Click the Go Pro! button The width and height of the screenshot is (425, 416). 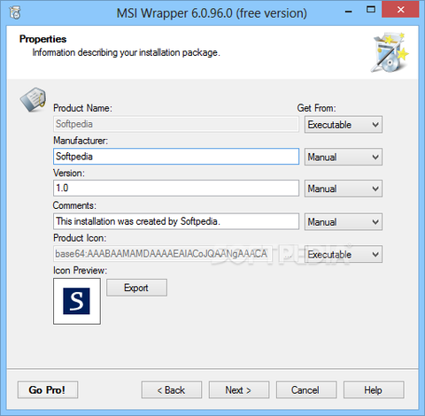48,389
